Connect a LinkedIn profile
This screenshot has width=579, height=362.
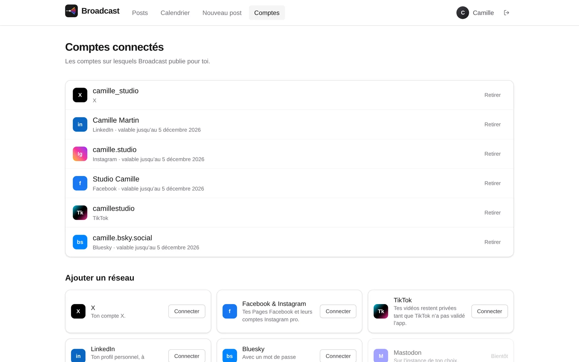(187, 356)
